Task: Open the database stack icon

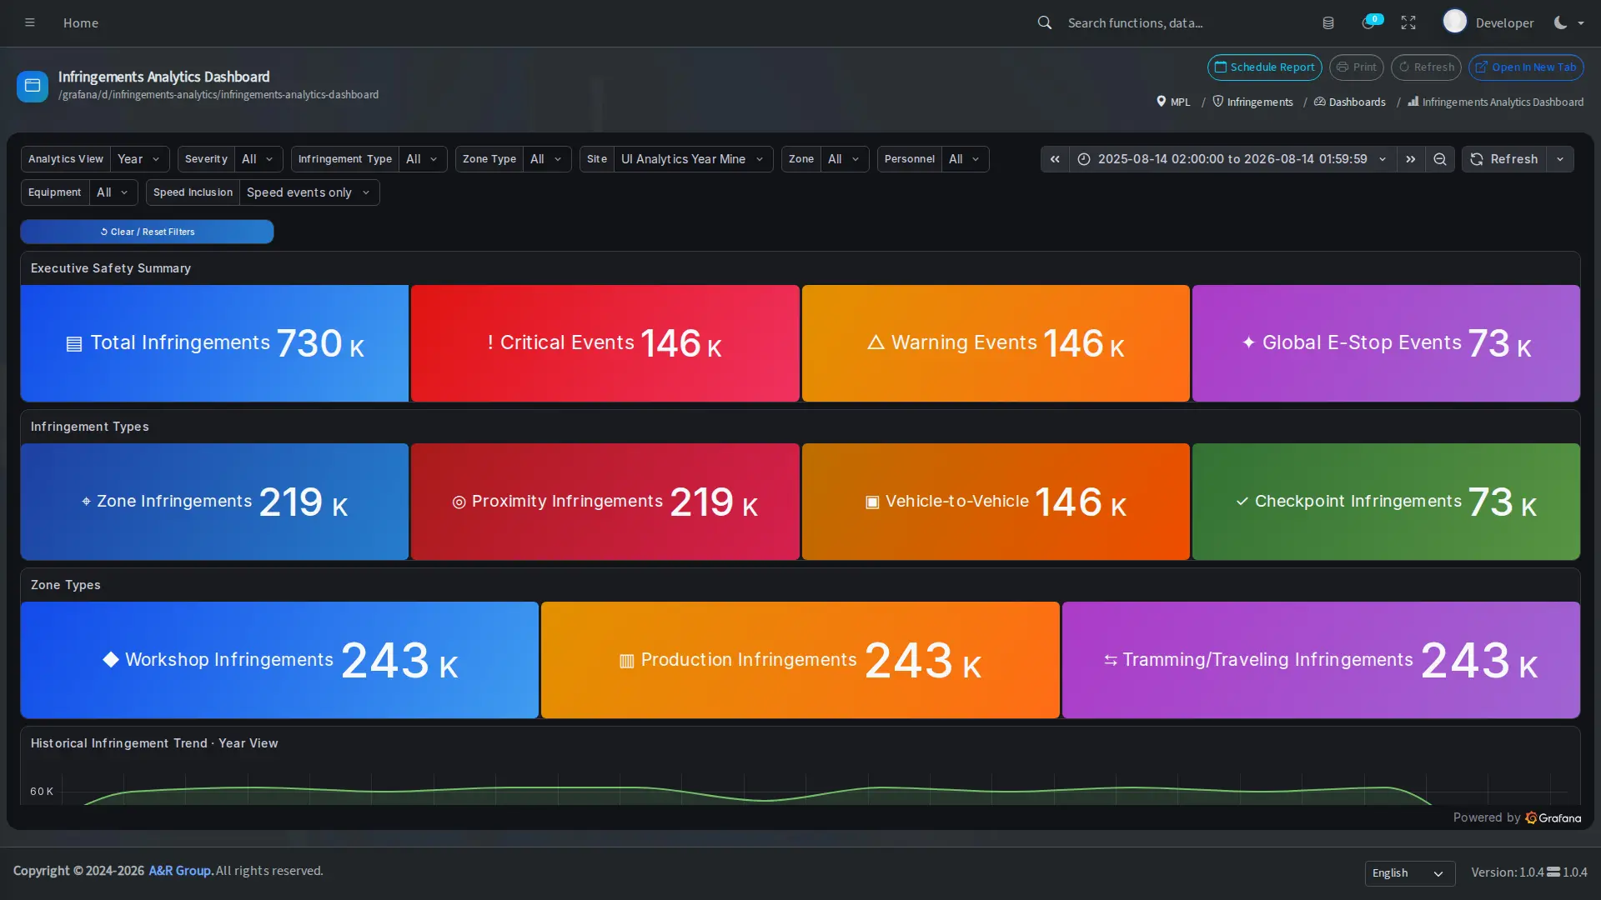Action: click(x=1328, y=22)
